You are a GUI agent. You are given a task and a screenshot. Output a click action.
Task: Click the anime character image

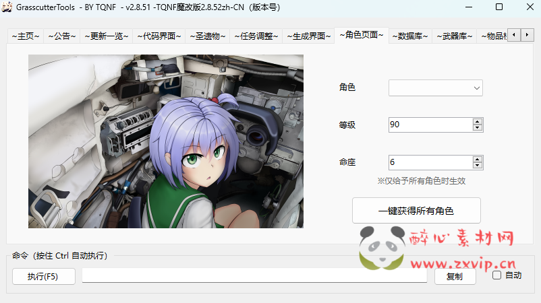tap(166, 141)
